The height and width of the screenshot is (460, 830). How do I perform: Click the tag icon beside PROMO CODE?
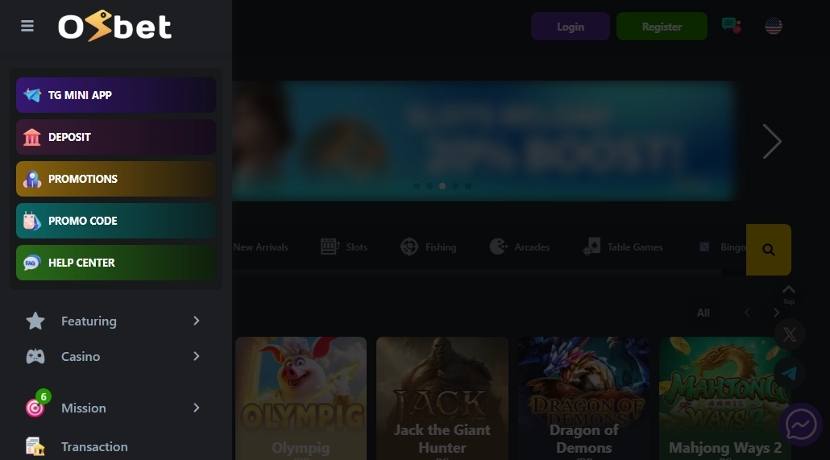pyautogui.click(x=31, y=221)
